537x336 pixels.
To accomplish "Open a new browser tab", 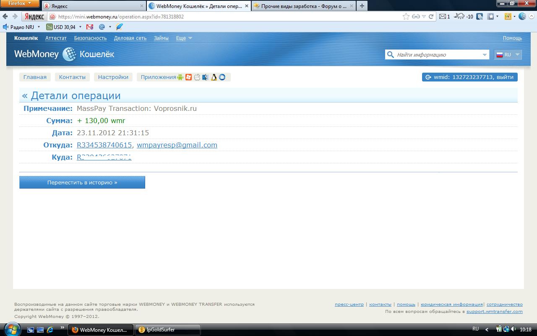I will click(362, 6).
